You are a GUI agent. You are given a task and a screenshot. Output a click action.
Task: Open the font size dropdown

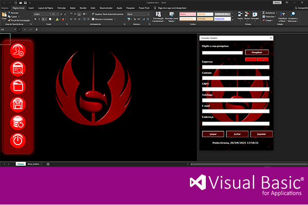click(57, 14)
